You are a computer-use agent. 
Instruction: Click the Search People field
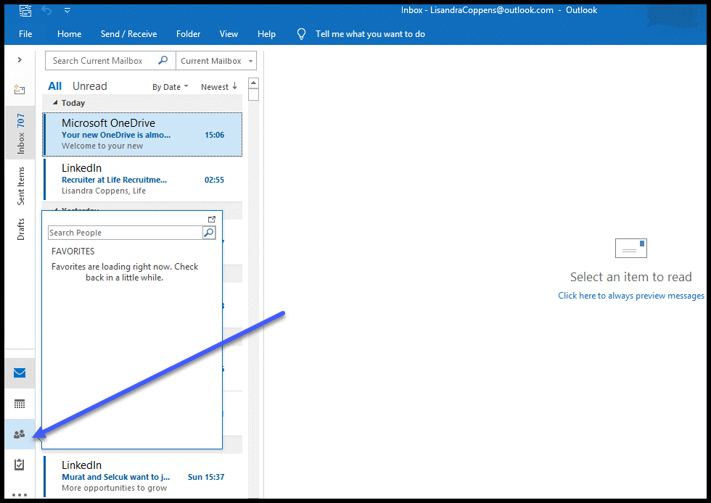coord(125,233)
